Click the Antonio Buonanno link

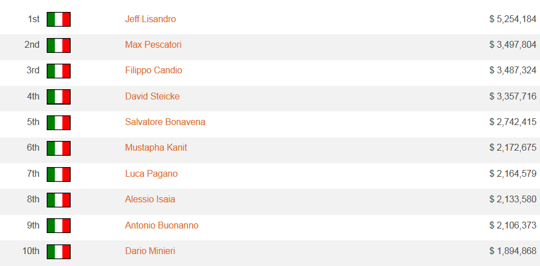pos(162,226)
